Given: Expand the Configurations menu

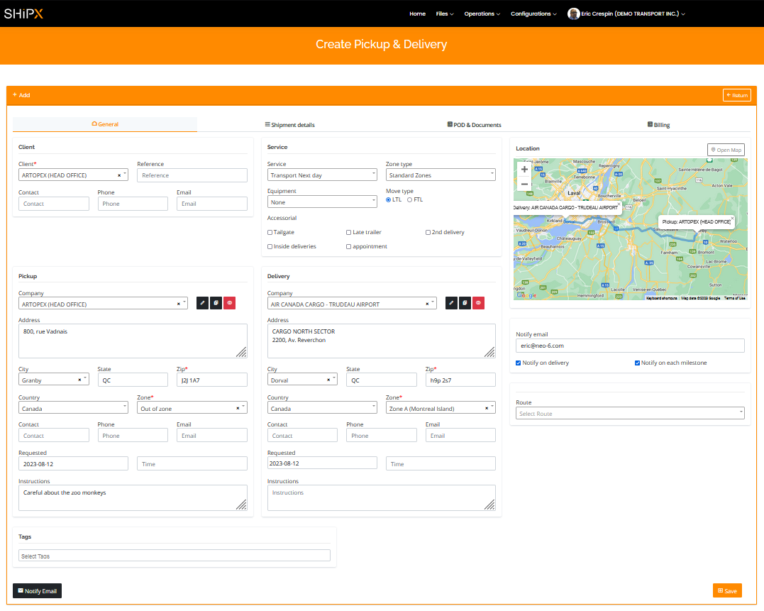Looking at the screenshot, I should [533, 13].
